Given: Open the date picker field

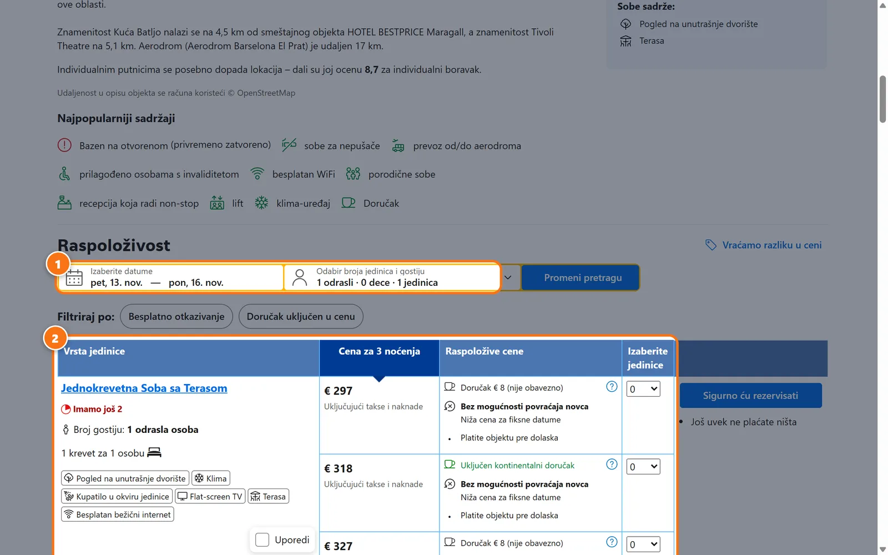Looking at the screenshot, I should tap(171, 277).
